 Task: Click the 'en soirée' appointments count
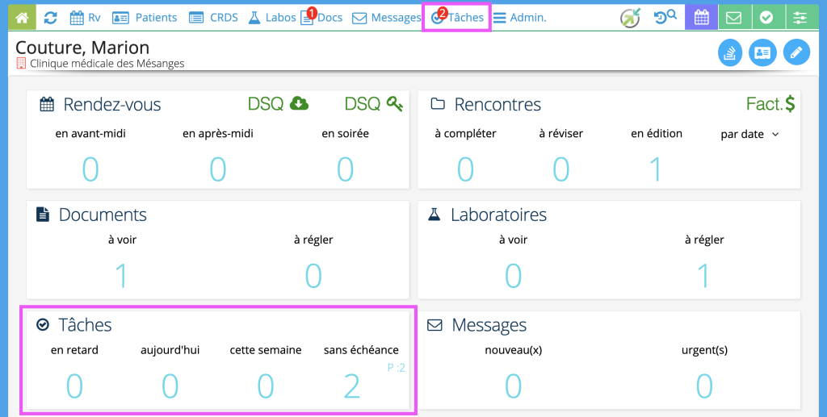(x=345, y=169)
